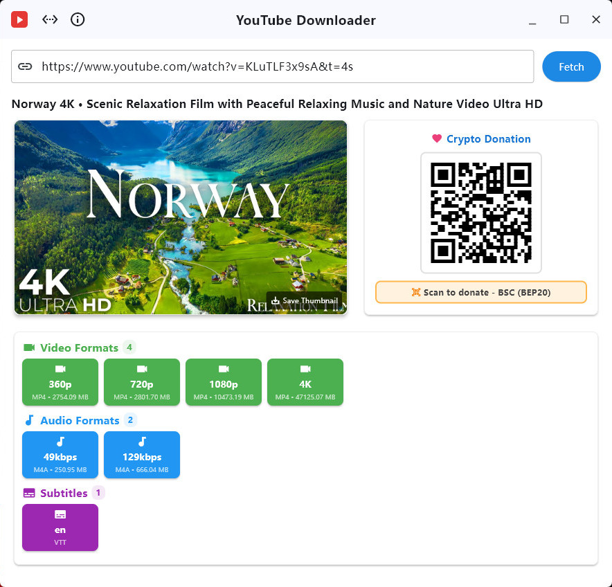Viewport: 612px width, 587px height.
Task: Click the crypto donation QR code
Action: tap(480, 213)
